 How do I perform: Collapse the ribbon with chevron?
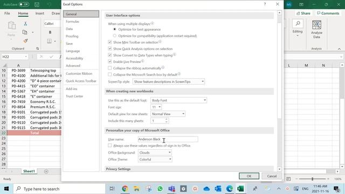[339, 49]
